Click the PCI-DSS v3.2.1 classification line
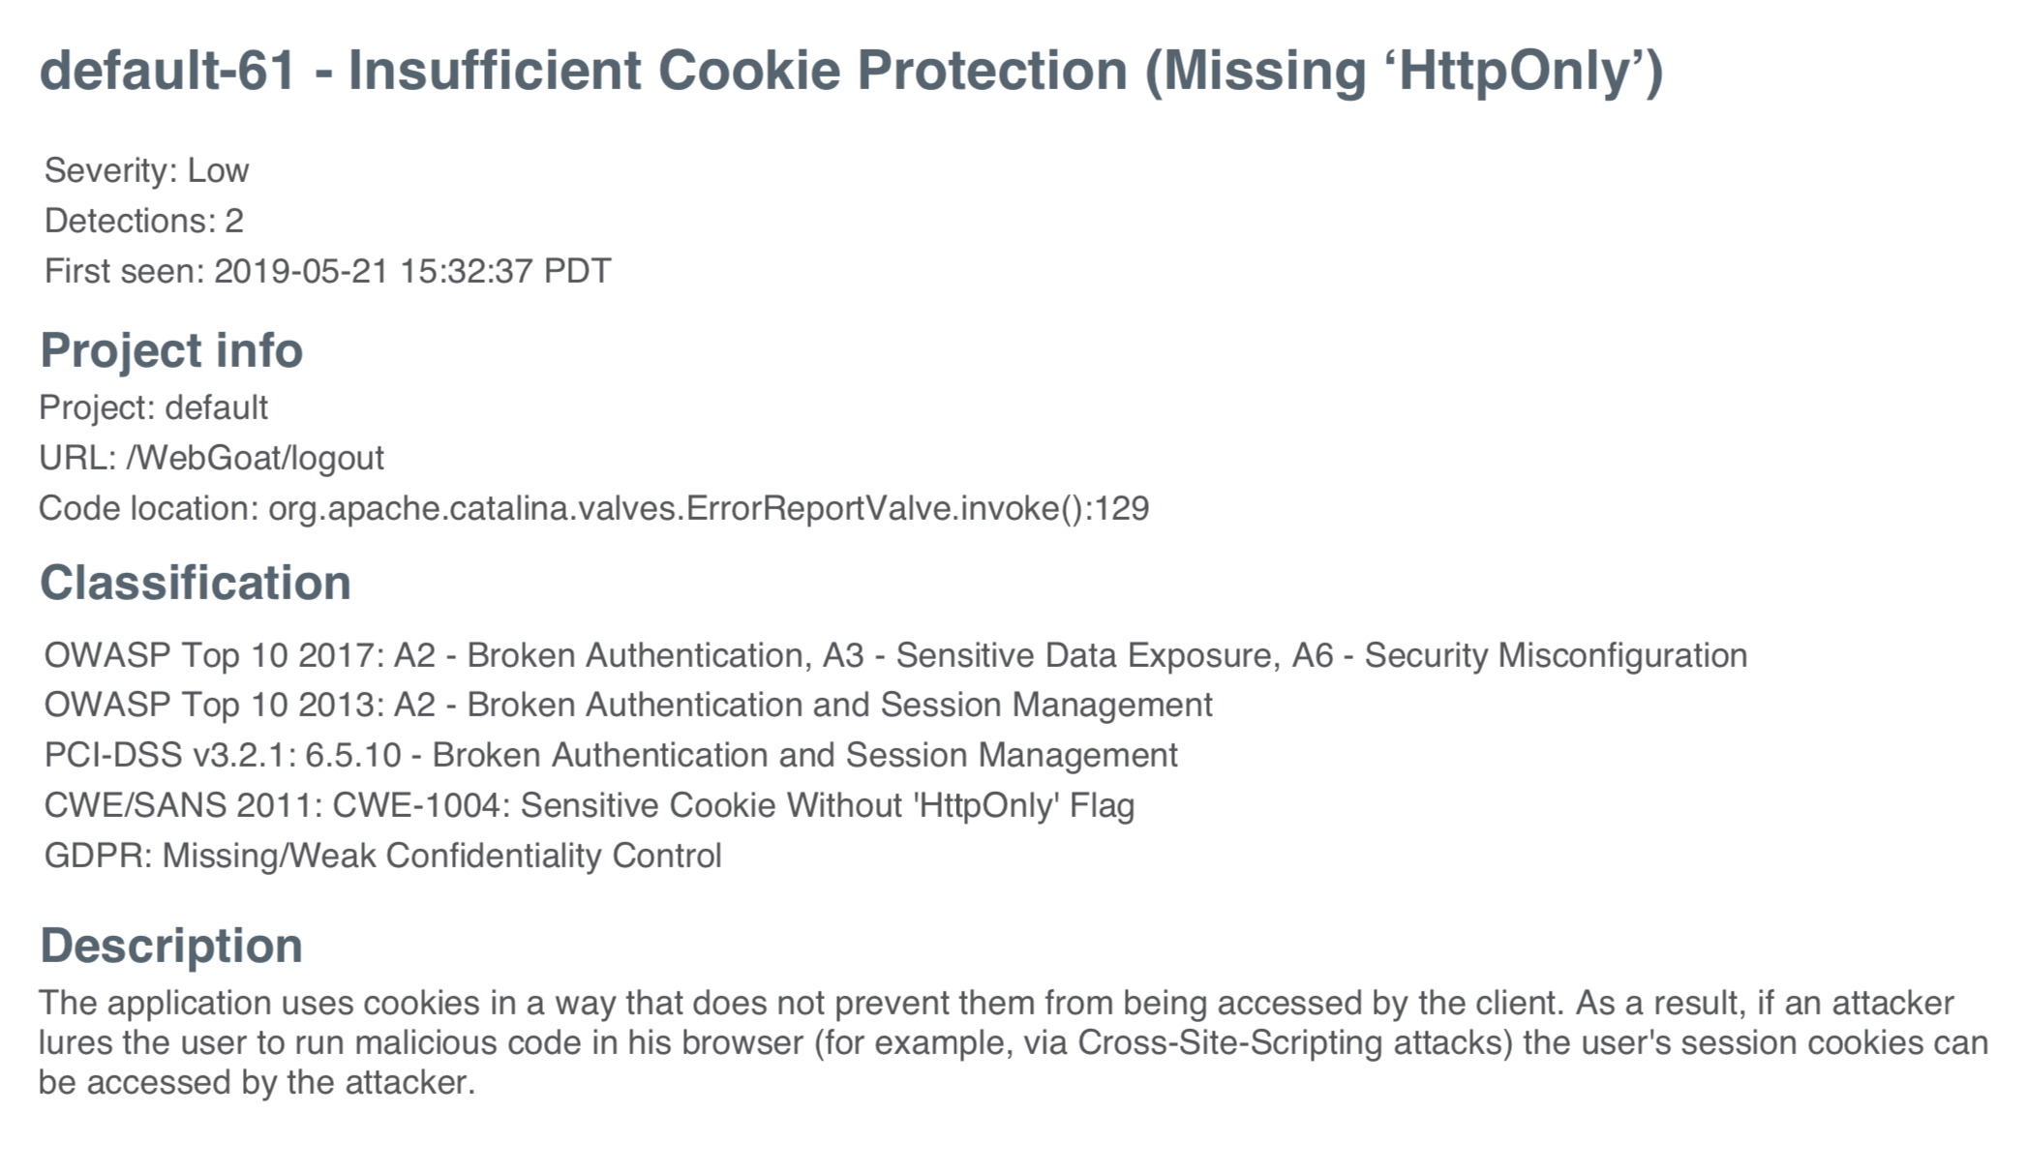 tap(611, 755)
